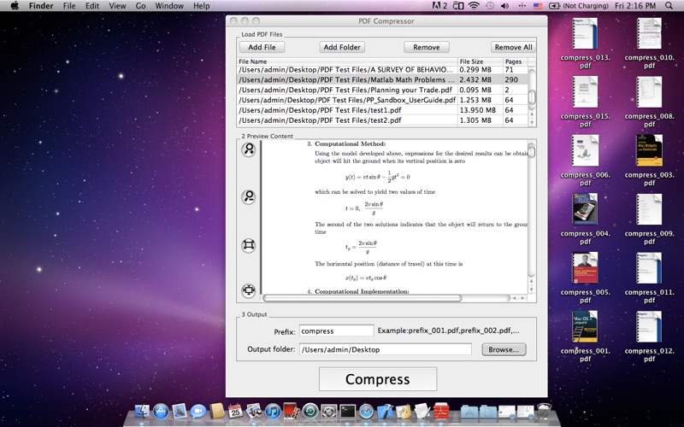The height and width of the screenshot is (427, 684).
Task: Open the Window menu
Action: (x=169, y=6)
